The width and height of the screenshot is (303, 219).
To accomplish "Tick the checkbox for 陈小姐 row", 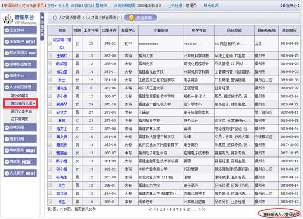I will click(x=50, y=161).
